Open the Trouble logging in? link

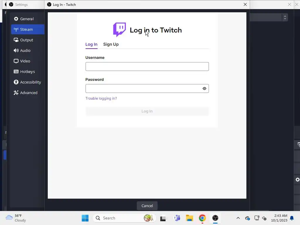[101, 98]
